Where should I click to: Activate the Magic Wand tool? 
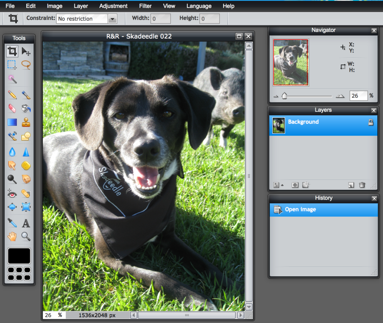pyautogui.click(x=12, y=79)
